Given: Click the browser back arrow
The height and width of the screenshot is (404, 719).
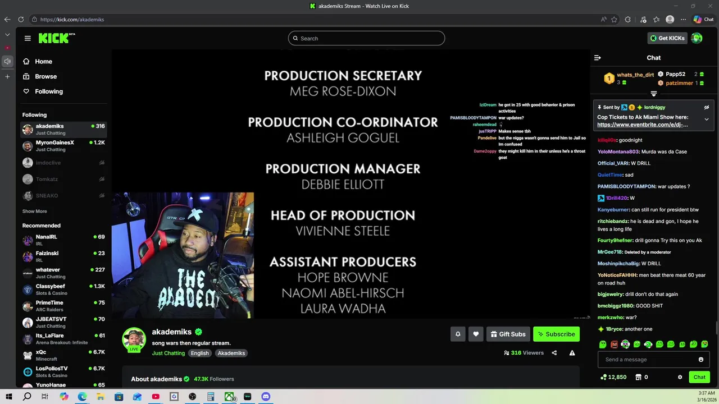Looking at the screenshot, I should (x=7, y=19).
